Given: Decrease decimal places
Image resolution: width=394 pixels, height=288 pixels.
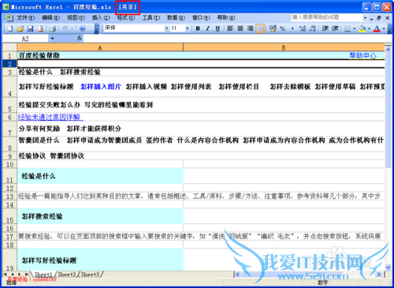Looking at the screenshot, I should [313, 28].
